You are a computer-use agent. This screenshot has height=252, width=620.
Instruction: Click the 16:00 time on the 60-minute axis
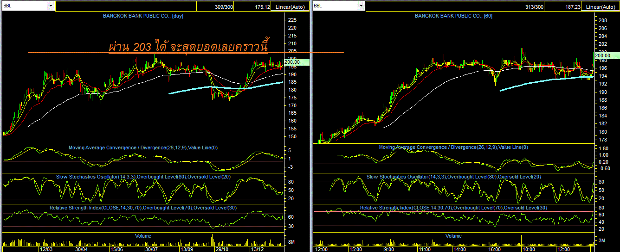(494, 249)
